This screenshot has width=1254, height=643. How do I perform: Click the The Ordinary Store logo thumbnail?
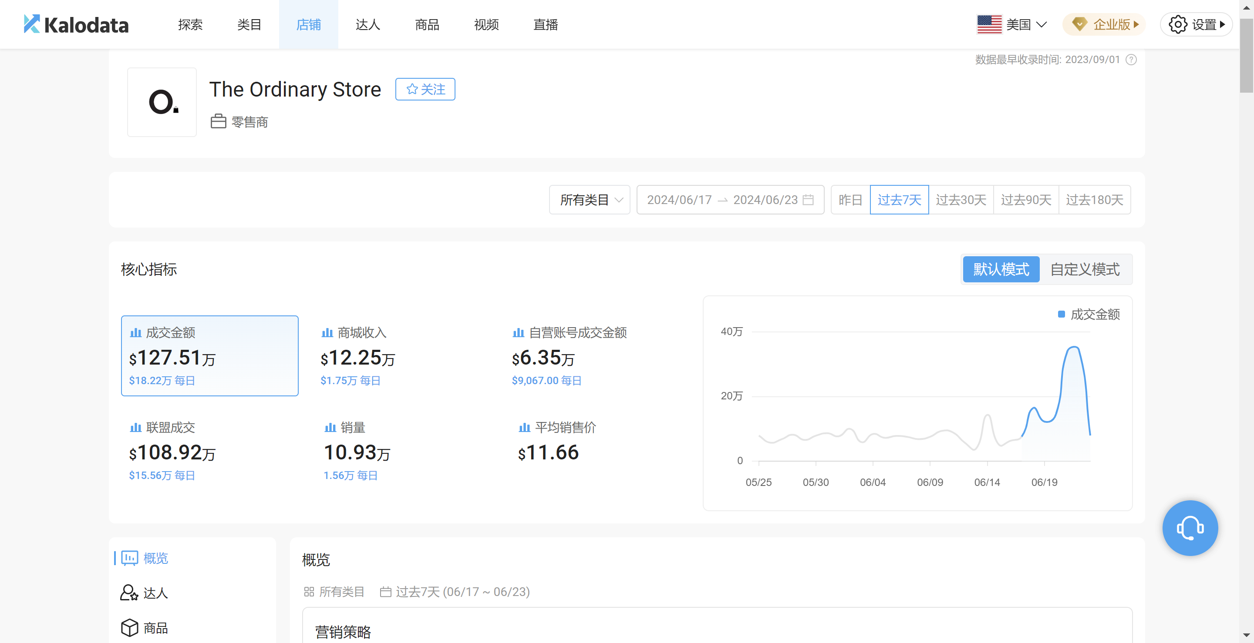point(162,102)
